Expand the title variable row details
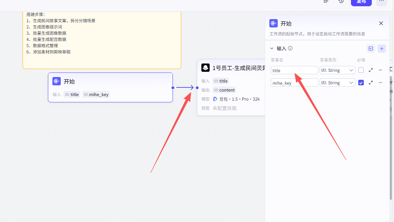Screen dimensions: 394x222 (x=371, y=70)
